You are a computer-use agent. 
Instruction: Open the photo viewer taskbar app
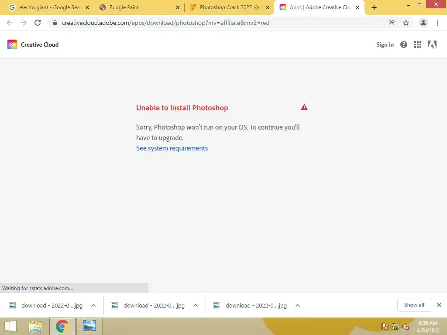point(89,326)
